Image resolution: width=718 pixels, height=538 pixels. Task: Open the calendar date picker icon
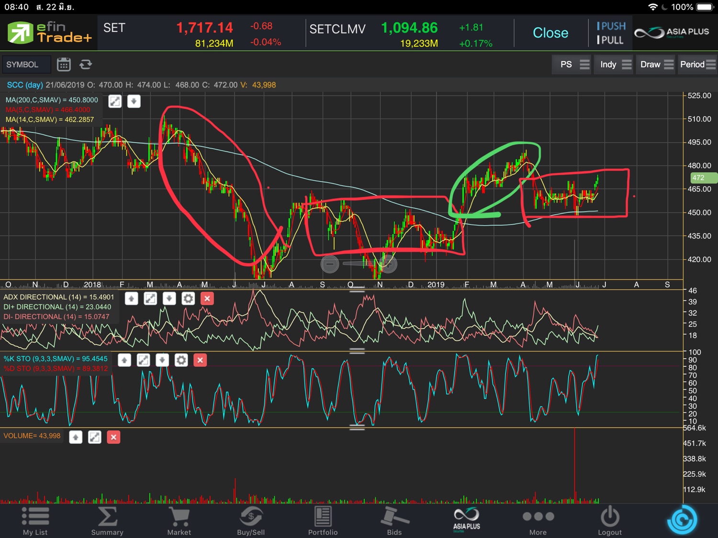pos(64,65)
